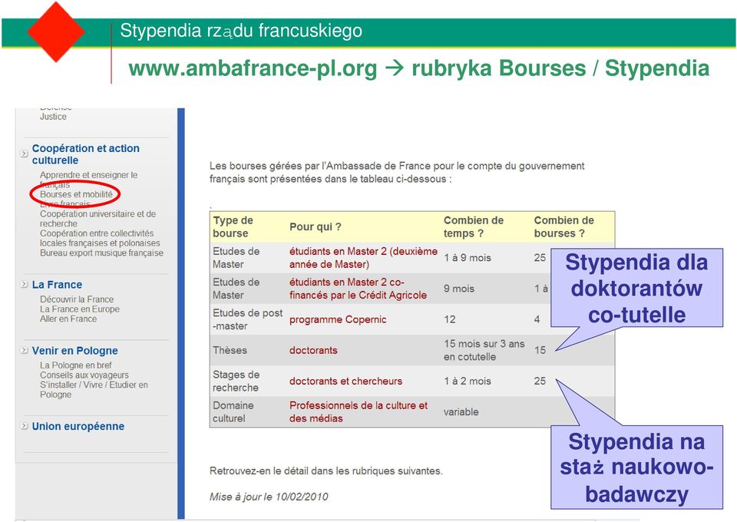Select the 1 à 2 mois cell
This screenshot has height=522, width=737.
468,381
